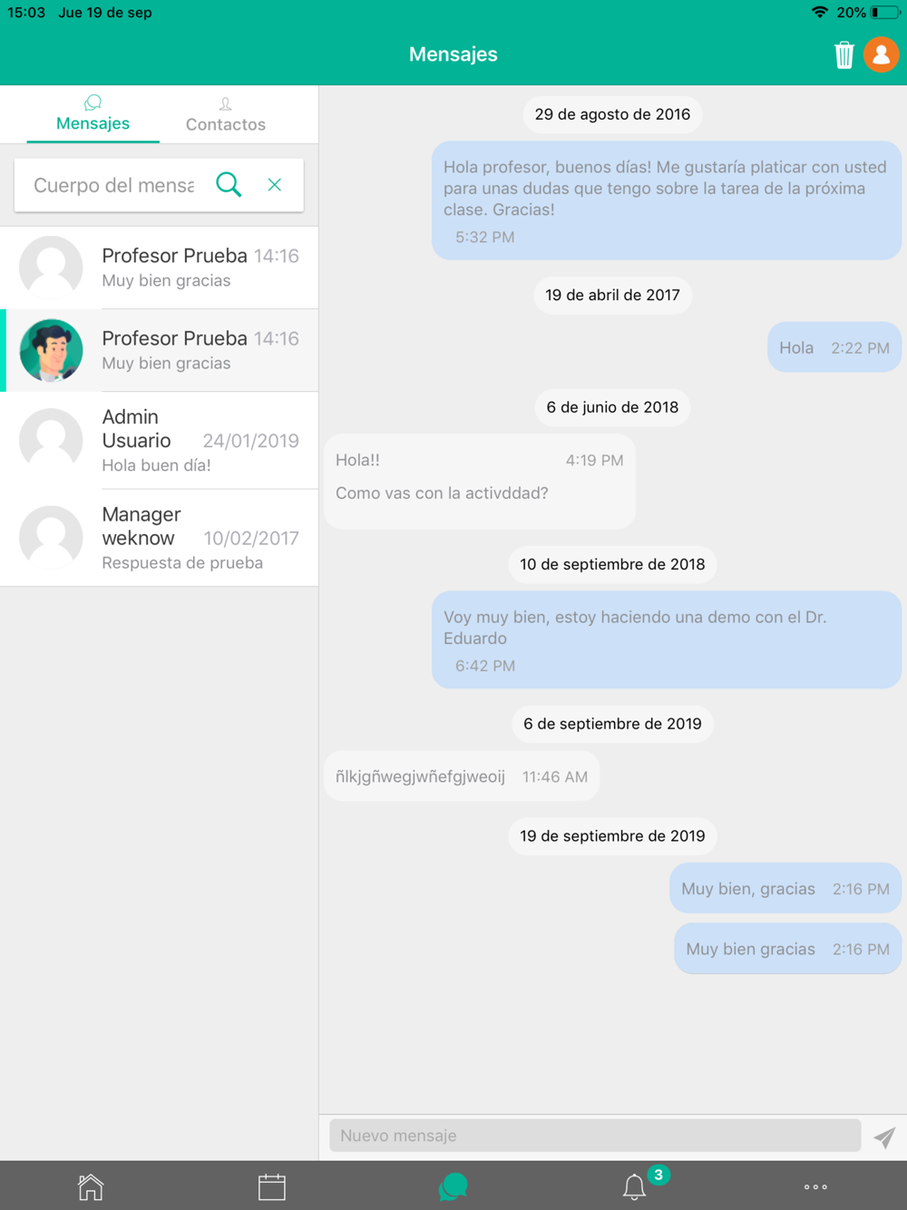Open the Manager weknow conversation
The width and height of the screenshot is (907, 1210).
point(160,538)
